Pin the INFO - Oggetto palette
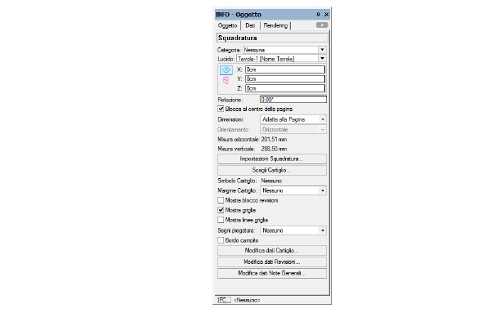Viewport: 496px width, 313px height. [318, 15]
